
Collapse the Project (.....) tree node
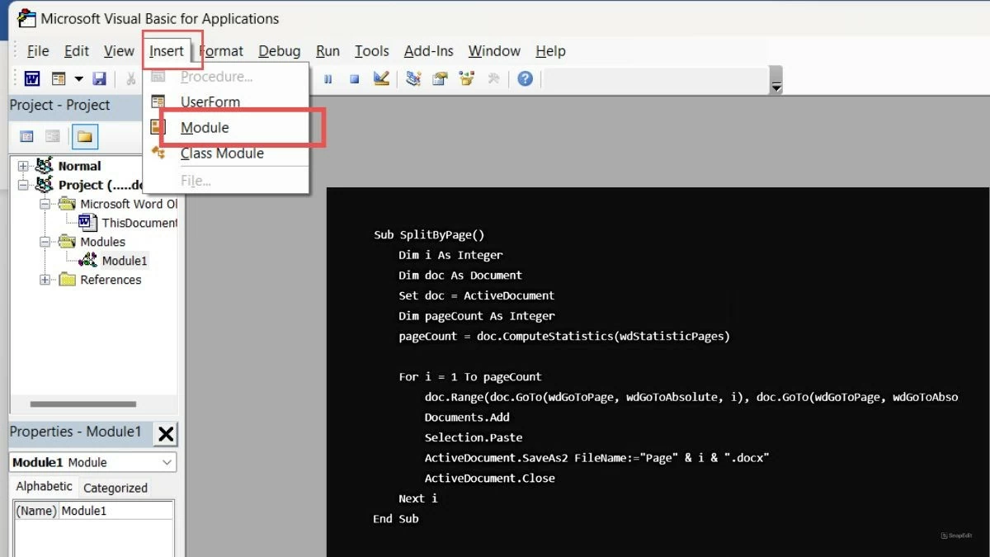(x=23, y=184)
